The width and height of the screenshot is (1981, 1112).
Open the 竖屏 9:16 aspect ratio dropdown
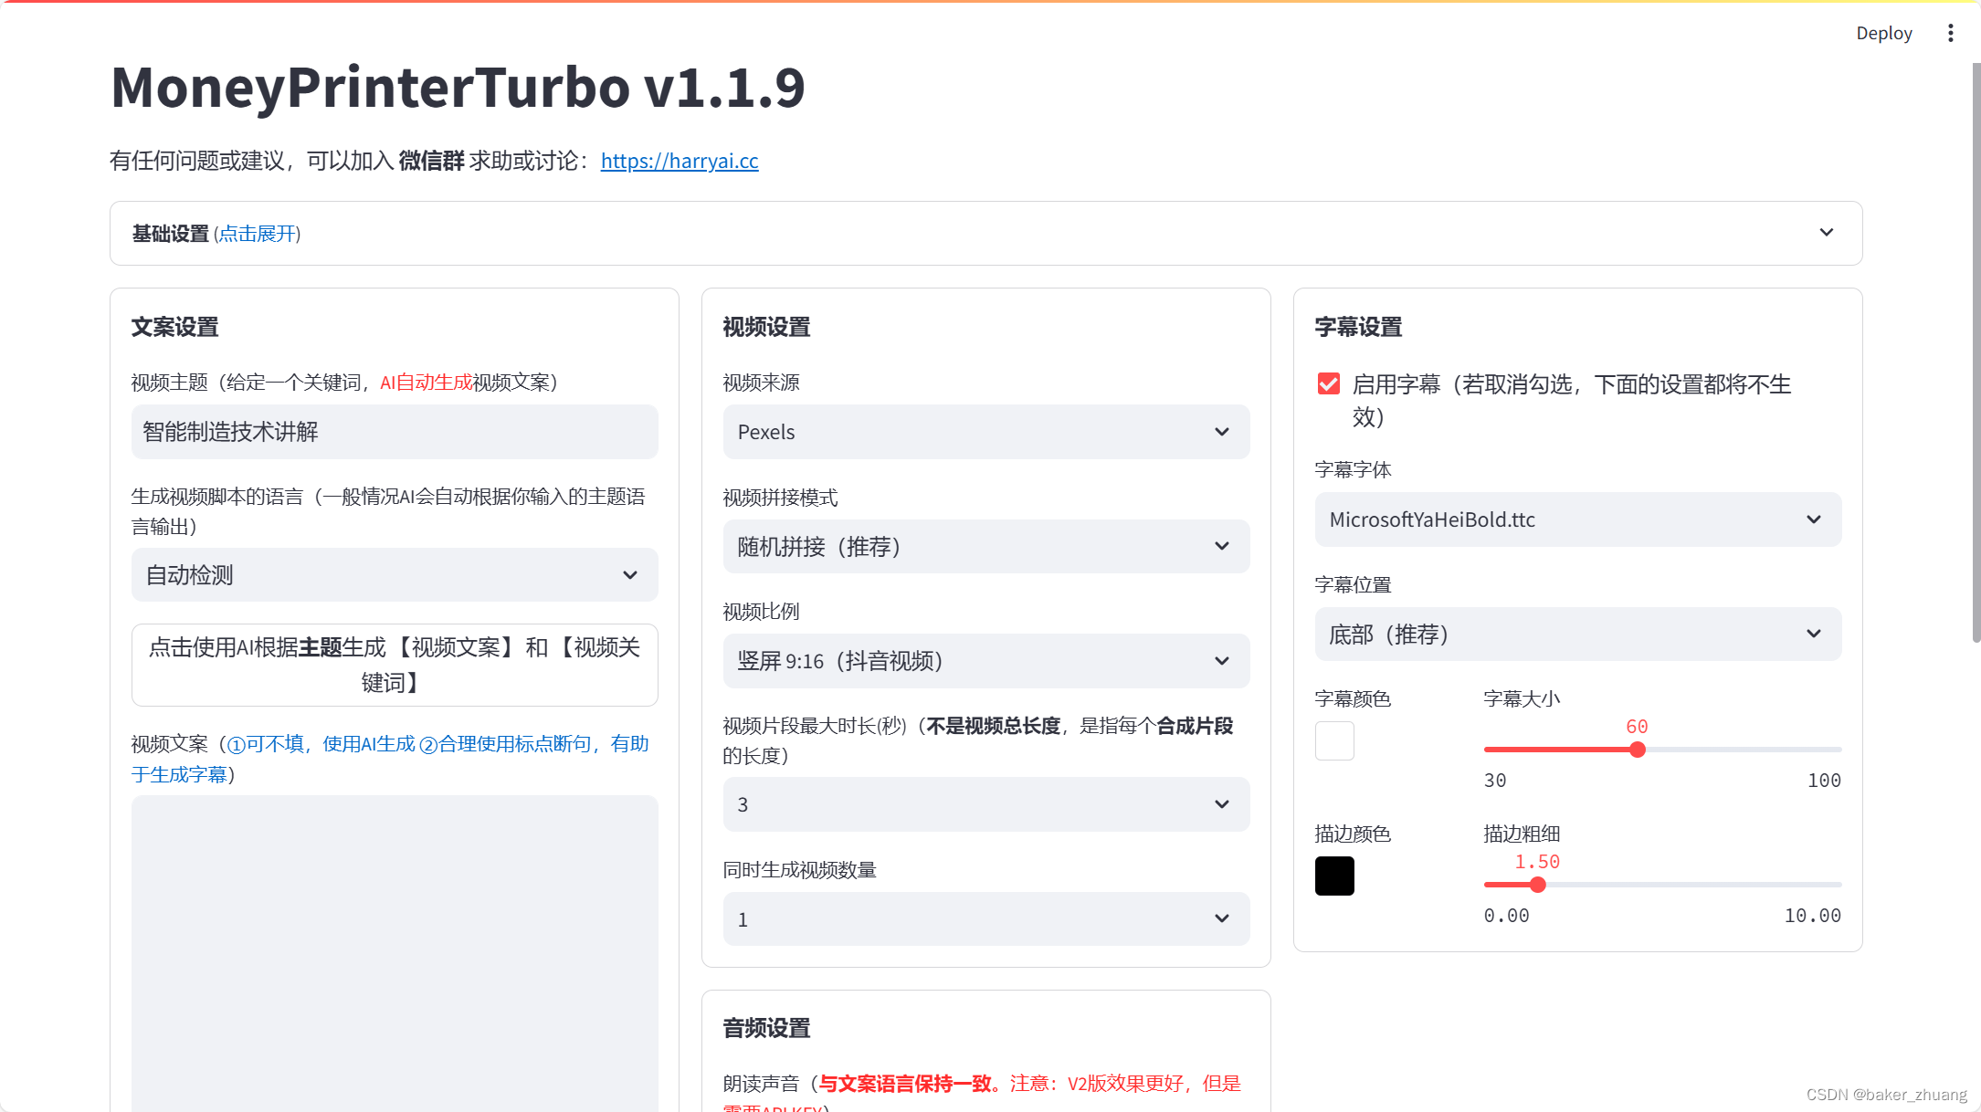click(985, 661)
